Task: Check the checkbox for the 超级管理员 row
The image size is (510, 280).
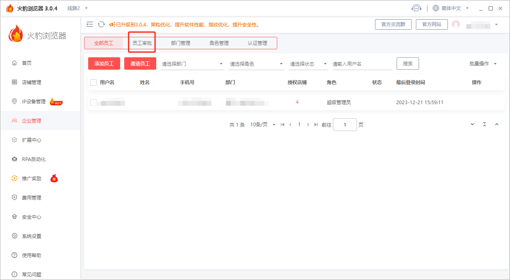Action: click(x=93, y=102)
